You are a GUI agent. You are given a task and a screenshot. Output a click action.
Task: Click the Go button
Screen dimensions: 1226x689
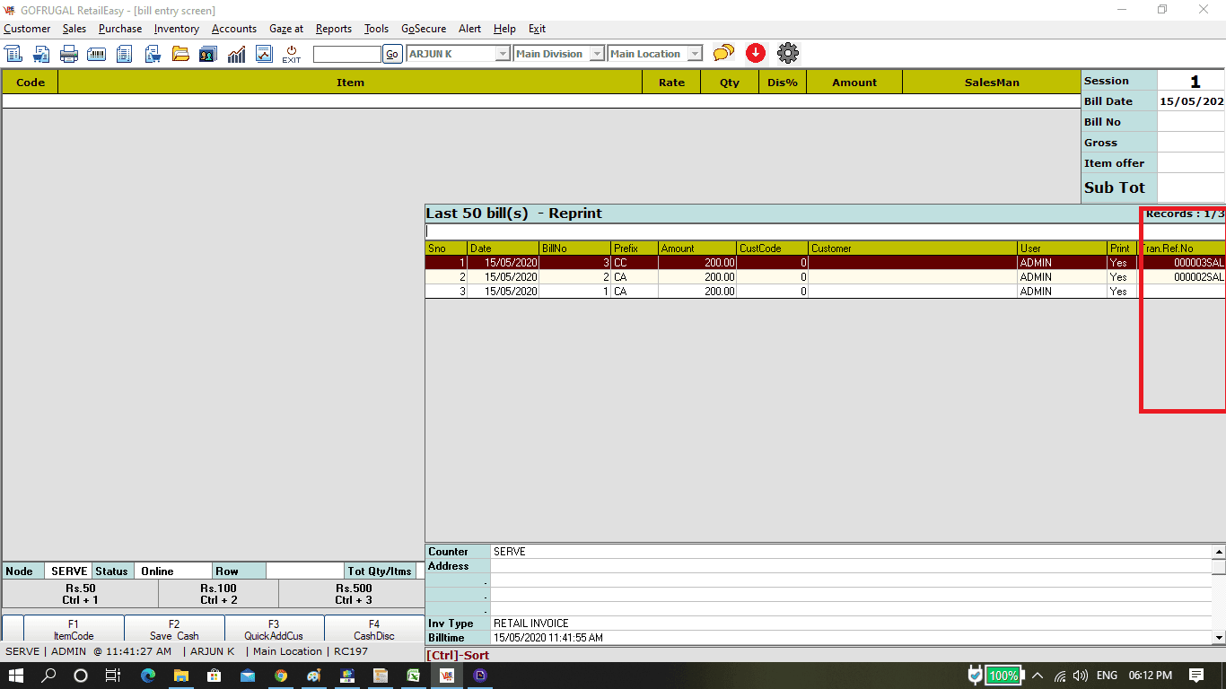pos(392,54)
